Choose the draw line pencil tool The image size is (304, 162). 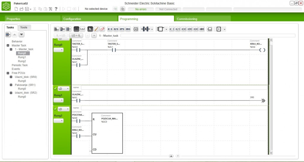point(96,29)
